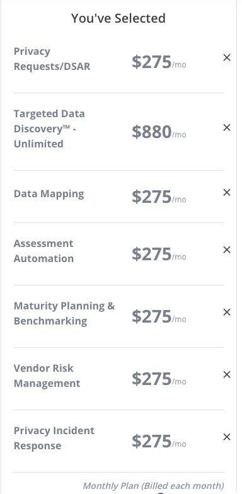242x494 pixels.
Task: Remove Targeted Data Discovery Unlimited item
Action: [227, 127]
